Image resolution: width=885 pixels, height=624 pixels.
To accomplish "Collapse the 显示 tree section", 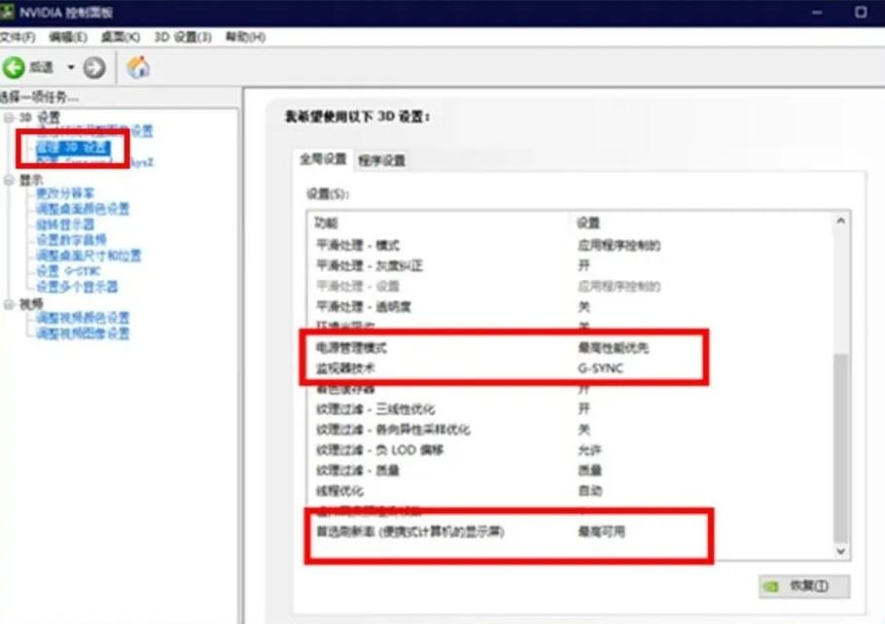I will pyautogui.click(x=7, y=179).
